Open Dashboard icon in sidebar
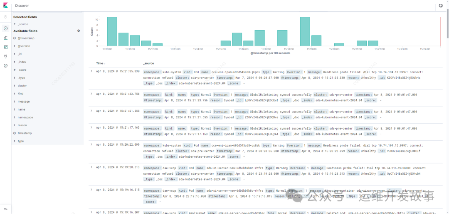 5,47
